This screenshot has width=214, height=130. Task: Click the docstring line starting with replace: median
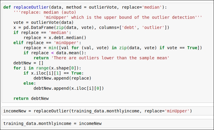tap(45, 12)
